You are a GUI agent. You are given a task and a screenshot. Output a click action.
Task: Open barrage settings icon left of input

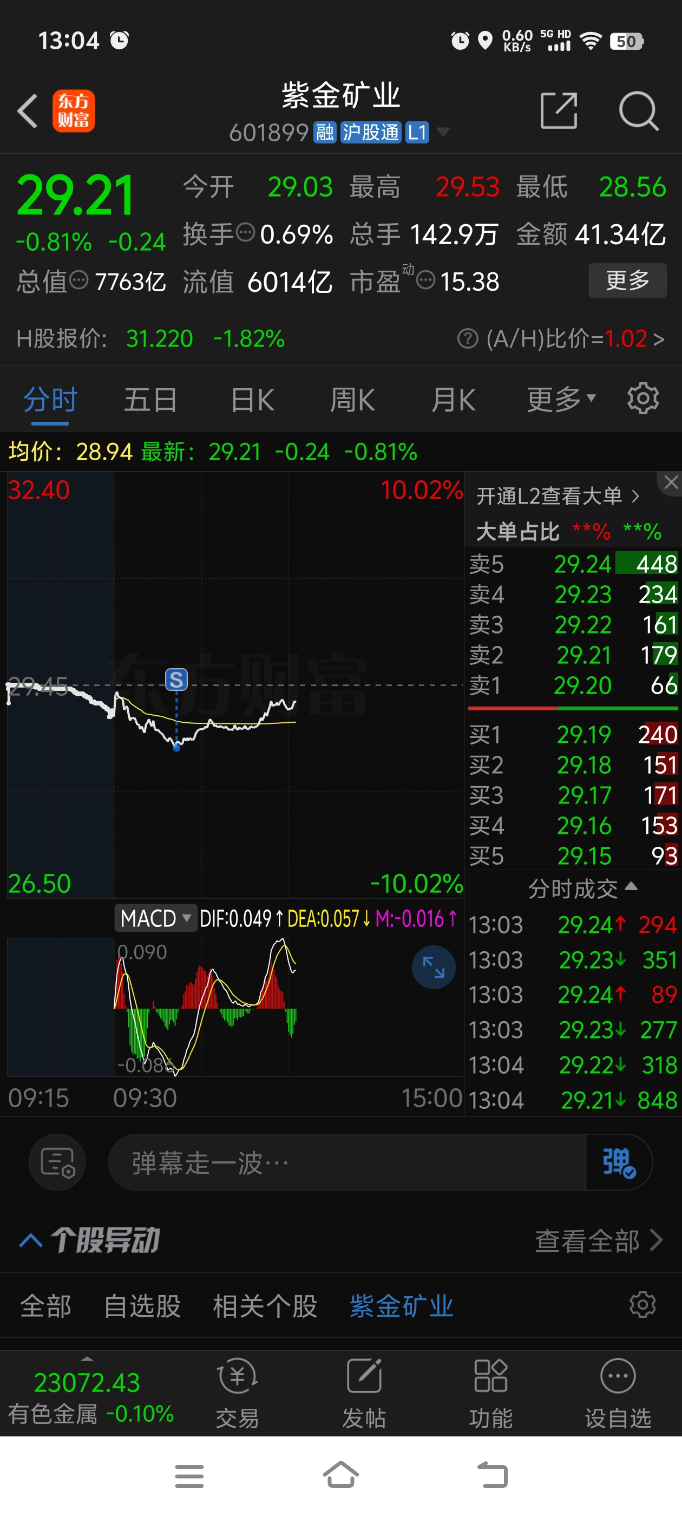57,1162
